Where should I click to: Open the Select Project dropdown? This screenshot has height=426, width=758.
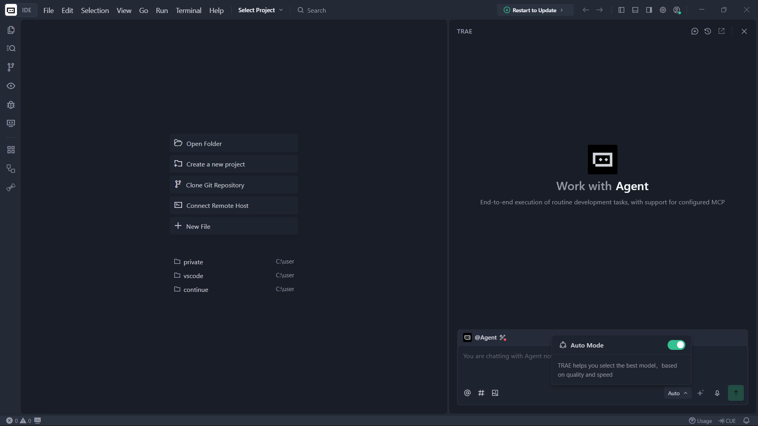(261, 10)
